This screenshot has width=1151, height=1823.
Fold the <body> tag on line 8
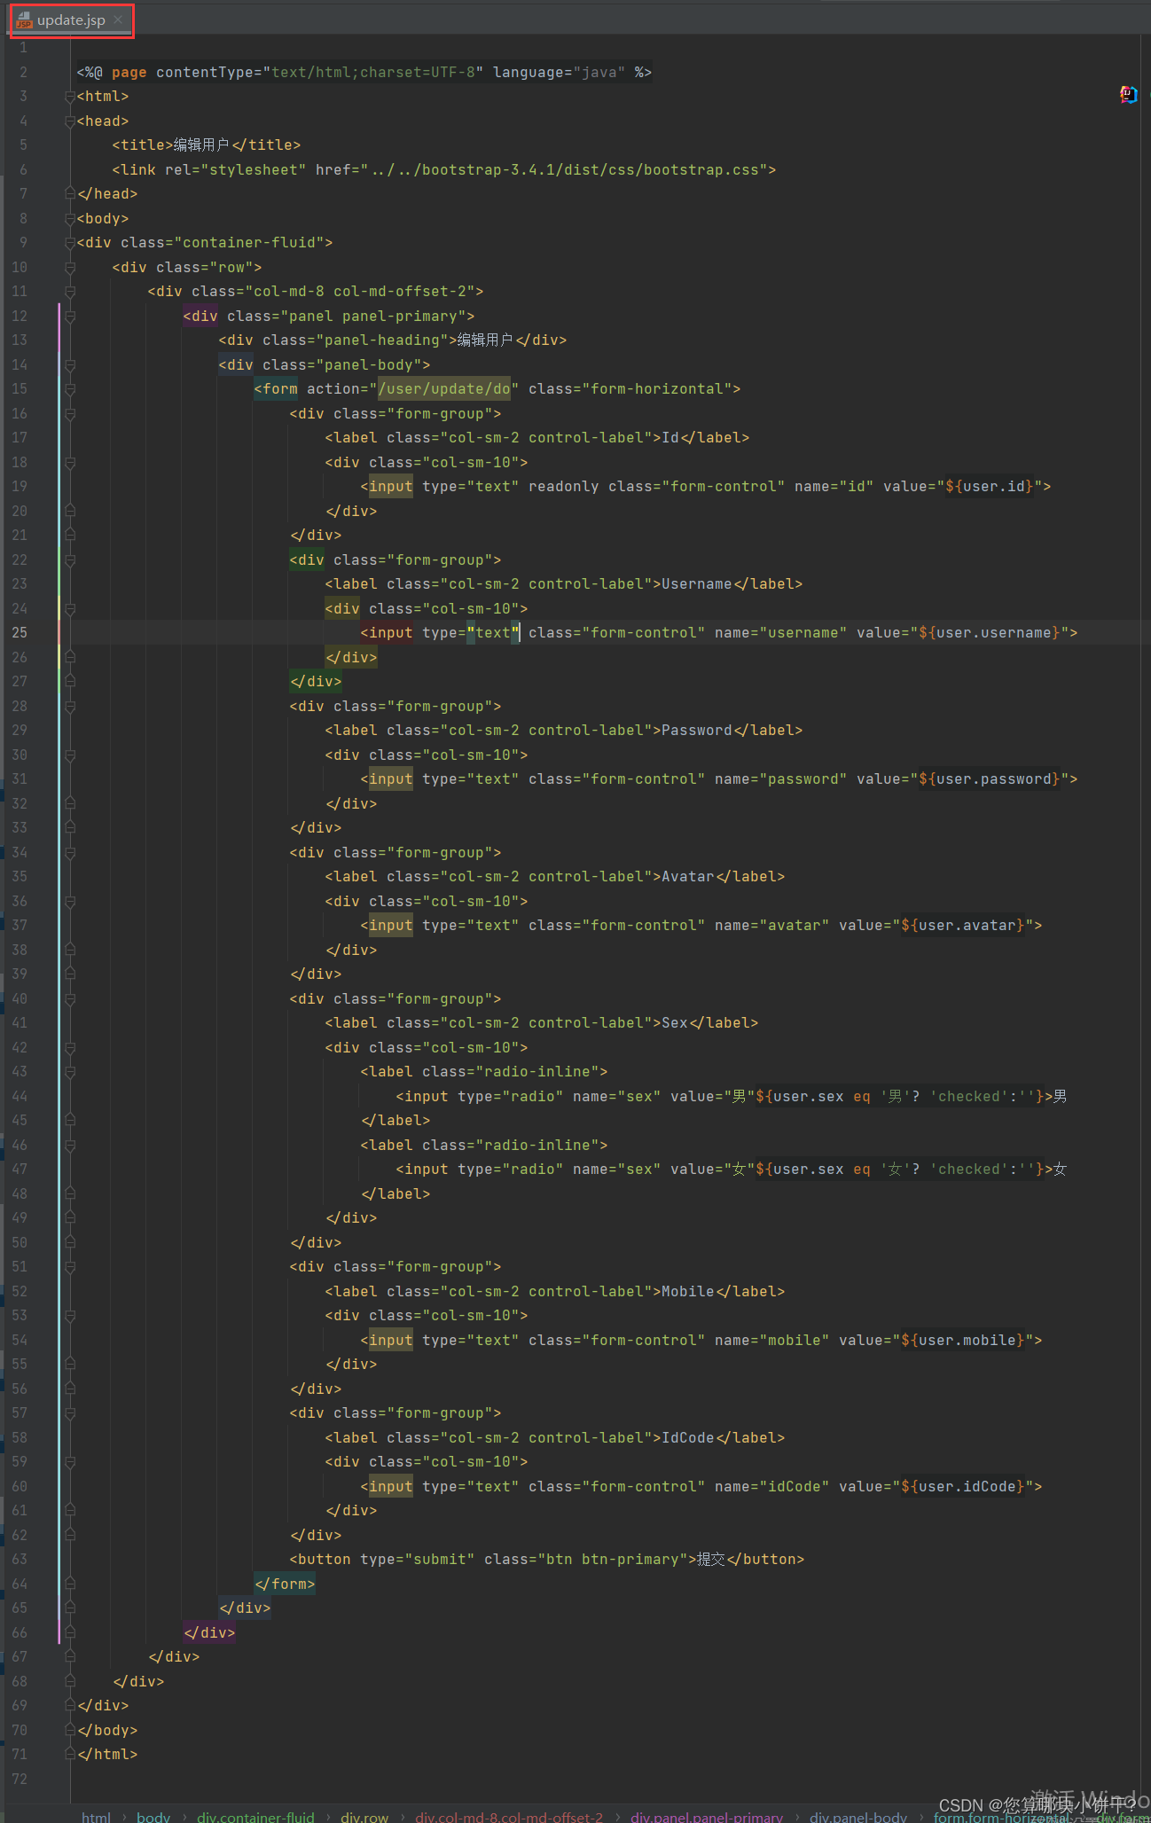pyautogui.click(x=70, y=219)
